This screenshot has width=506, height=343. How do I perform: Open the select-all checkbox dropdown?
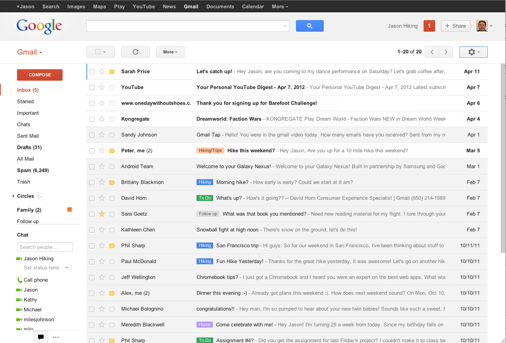tap(101, 52)
